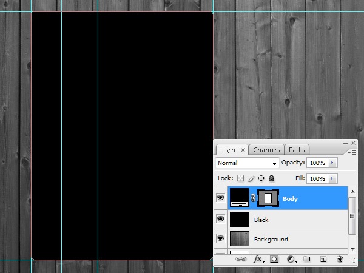The height and width of the screenshot is (273, 364).
Task: Expand the Opacity slider arrow
Action: [x=332, y=163]
